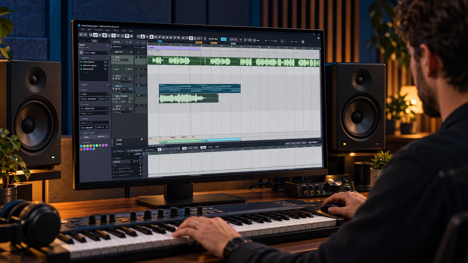The width and height of the screenshot is (468, 263).
Task: Toggle the loop cycle icon
Action: [138, 36]
